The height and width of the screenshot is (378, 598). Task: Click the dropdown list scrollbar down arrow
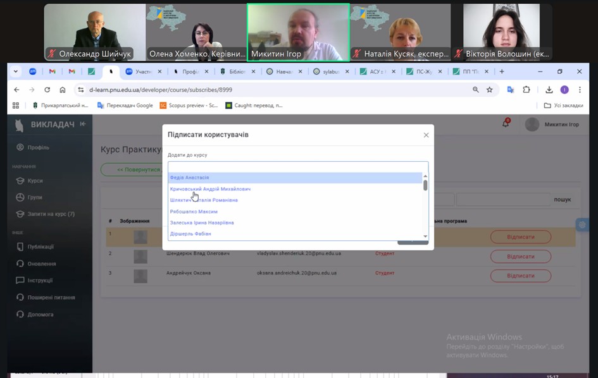click(425, 236)
